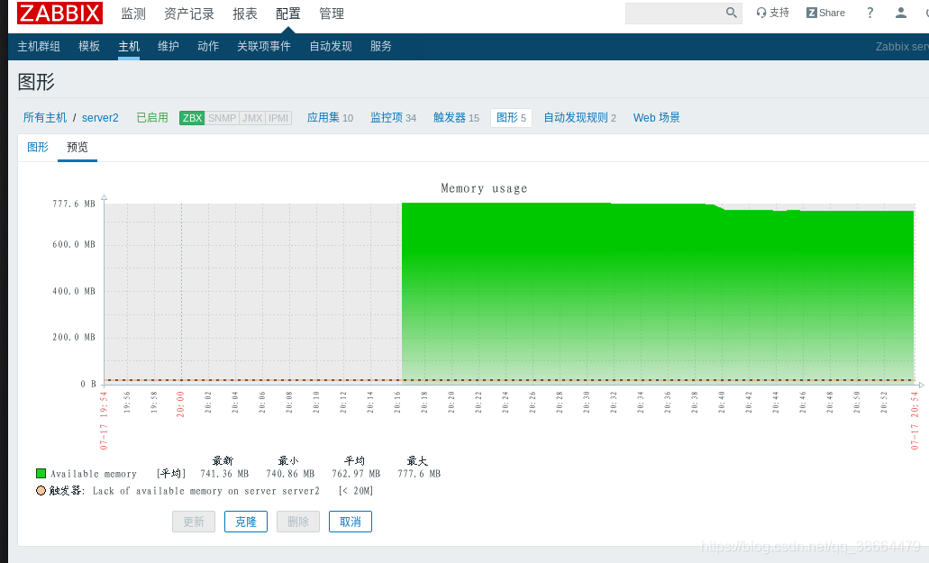Open the 报表 main menu
Image resolution: width=929 pixels, height=563 pixels.
coord(245,14)
